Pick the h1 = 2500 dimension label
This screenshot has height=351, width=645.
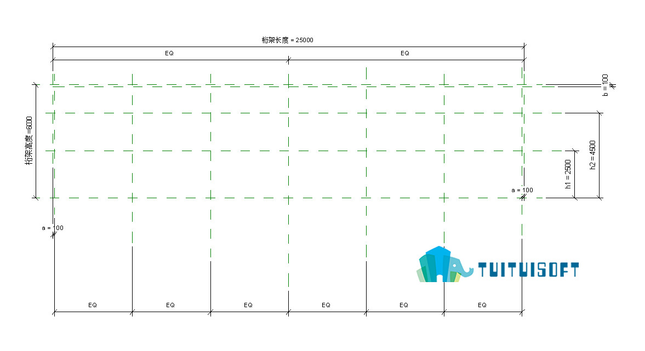coord(568,174)
